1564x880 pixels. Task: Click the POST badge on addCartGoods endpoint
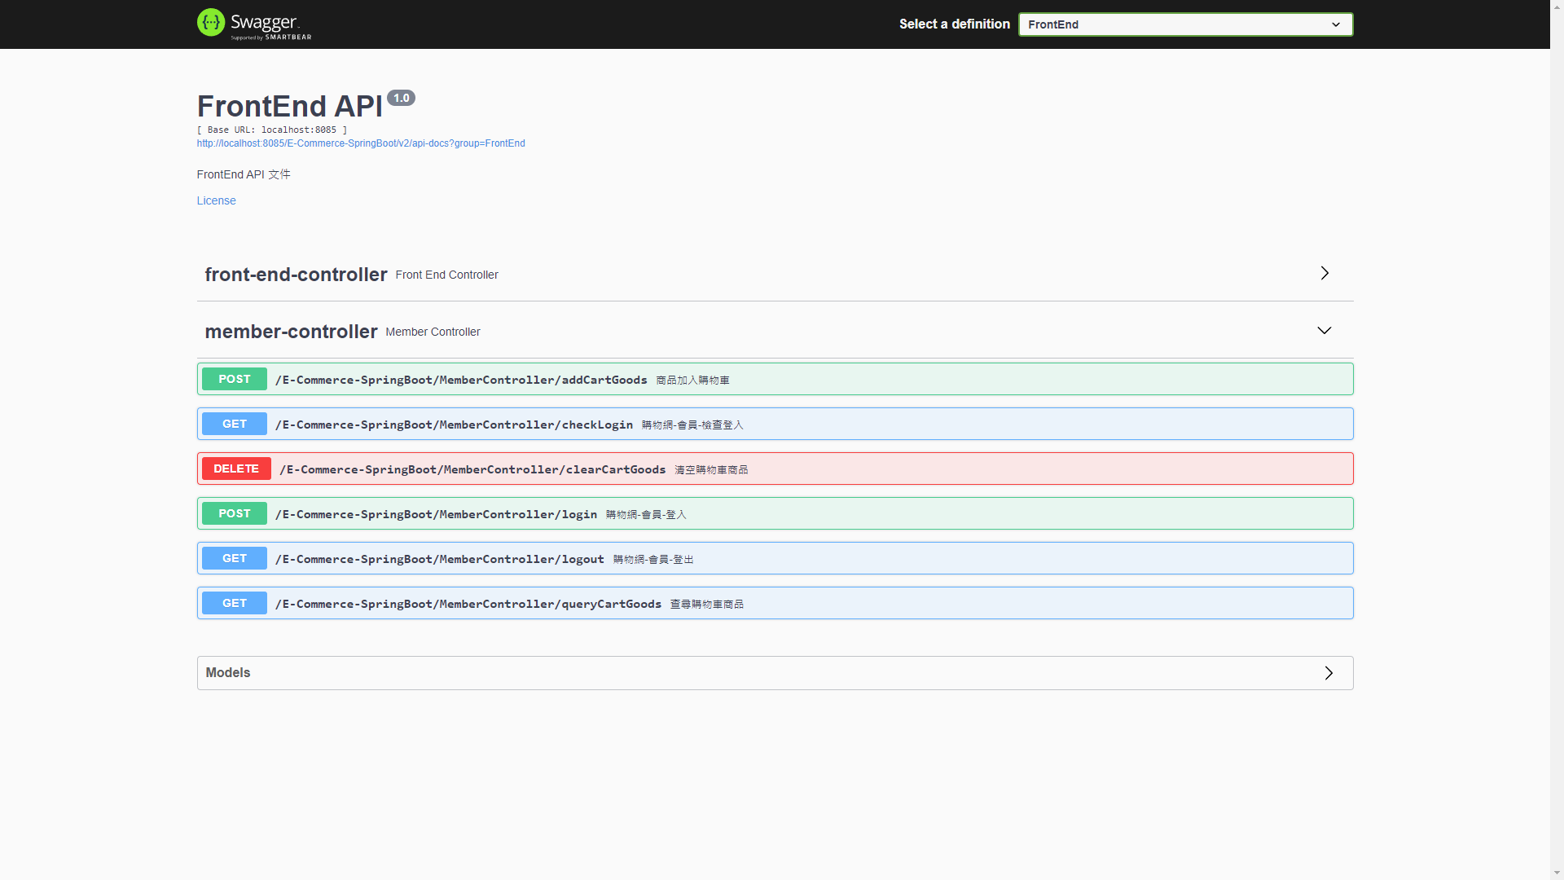234,378
